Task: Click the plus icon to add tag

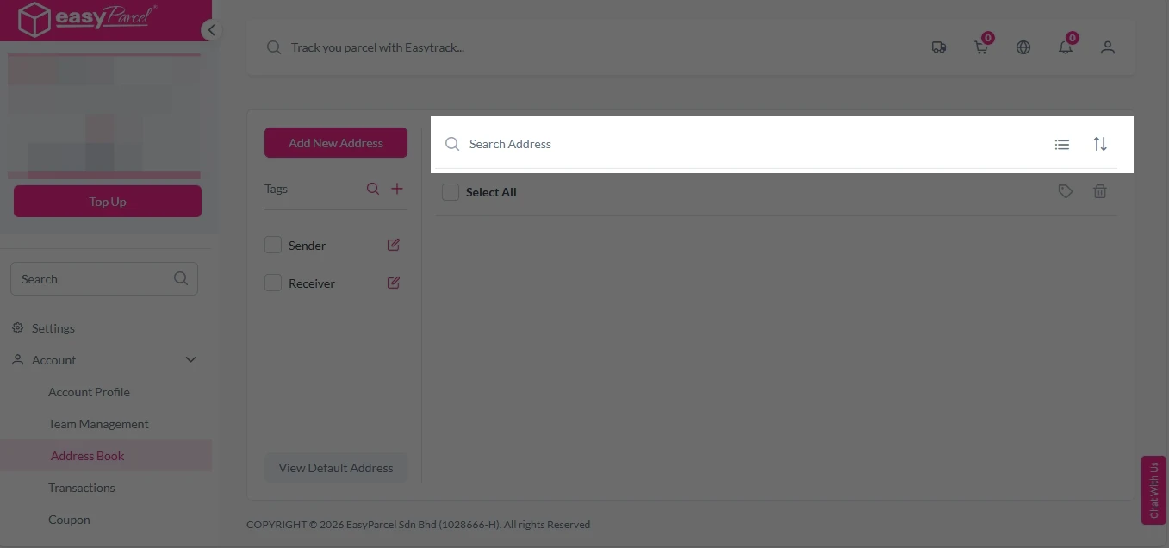Action: point(397,189)
